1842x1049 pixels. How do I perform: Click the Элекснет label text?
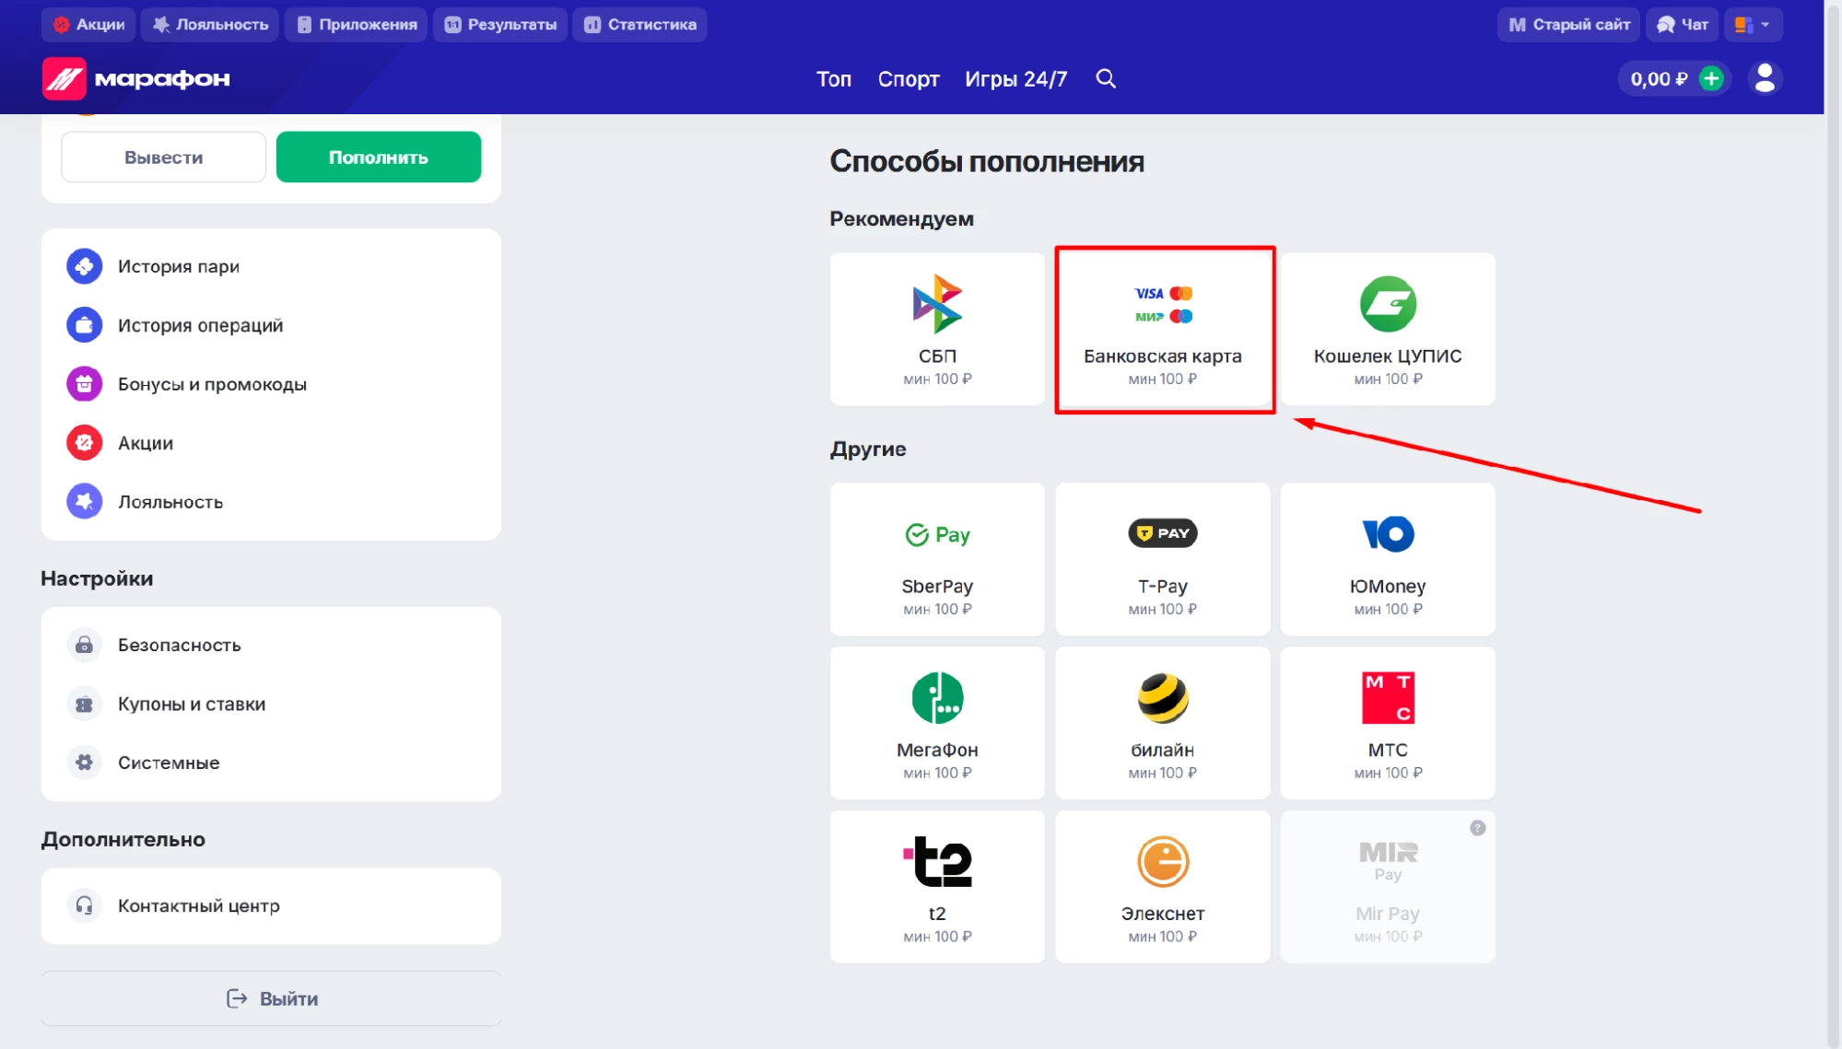[1163, 914]
